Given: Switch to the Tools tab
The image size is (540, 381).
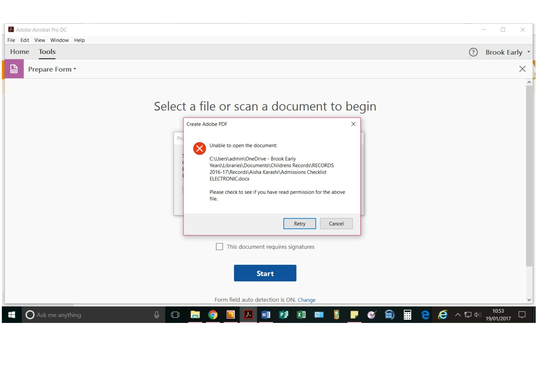Looking at the screenshot, I should point(47,52).
